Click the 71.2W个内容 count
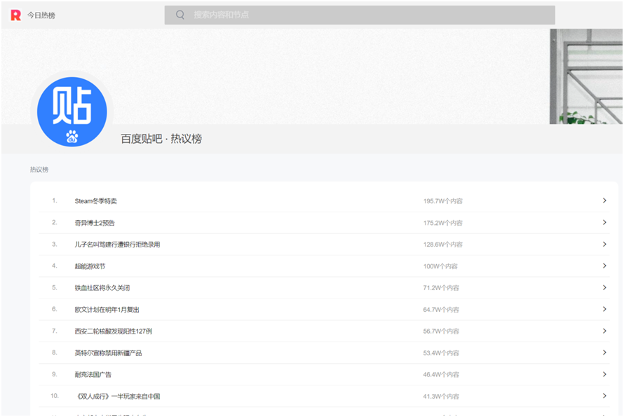This screenshot has width=624, height=417. point(441,287)
